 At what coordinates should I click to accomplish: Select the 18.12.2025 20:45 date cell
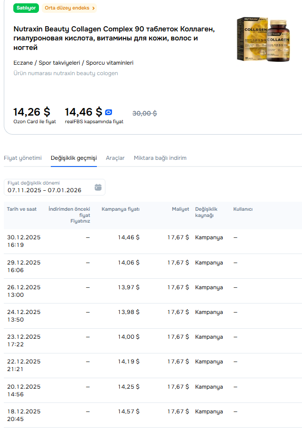coord(24,415)
